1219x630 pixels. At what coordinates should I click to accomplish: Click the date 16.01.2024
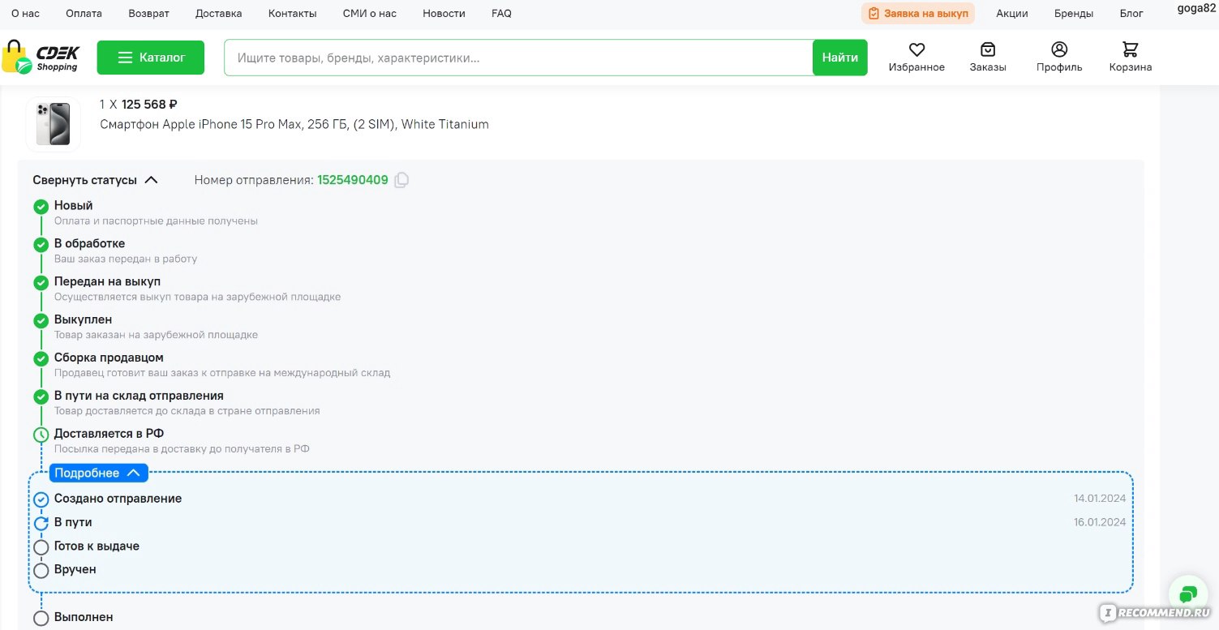(1100, 522)
